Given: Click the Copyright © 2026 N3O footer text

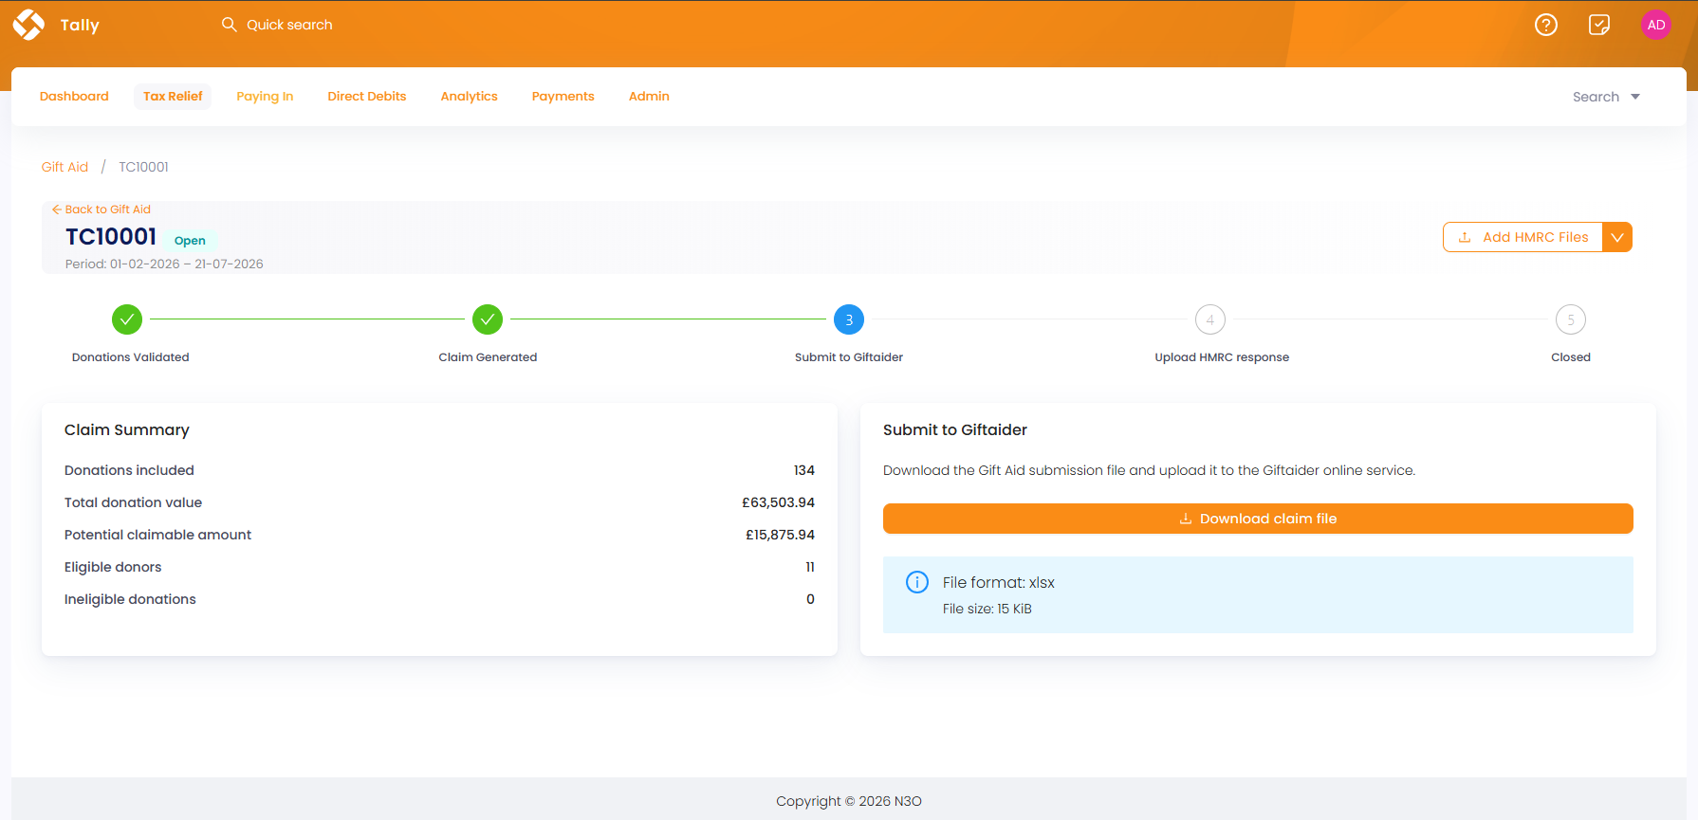Looking at the screenshot, I should [x=849, y=801].
